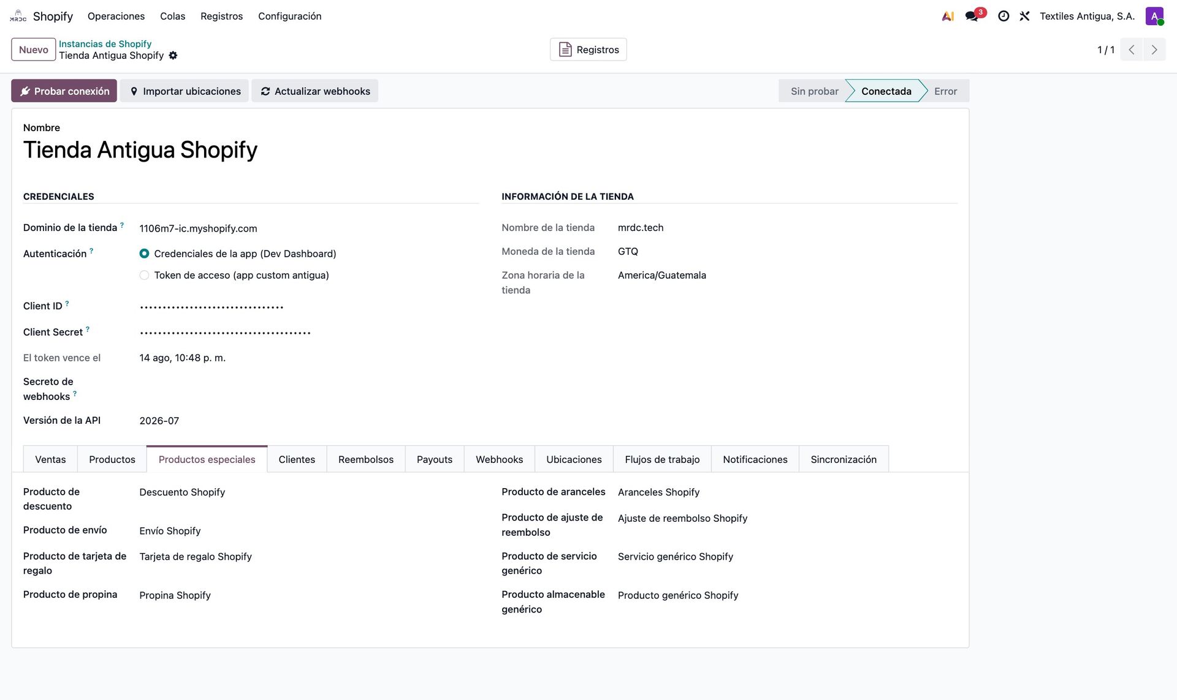Click the Shopify app name
1177x700 pixels.
[x=53, y=17]
